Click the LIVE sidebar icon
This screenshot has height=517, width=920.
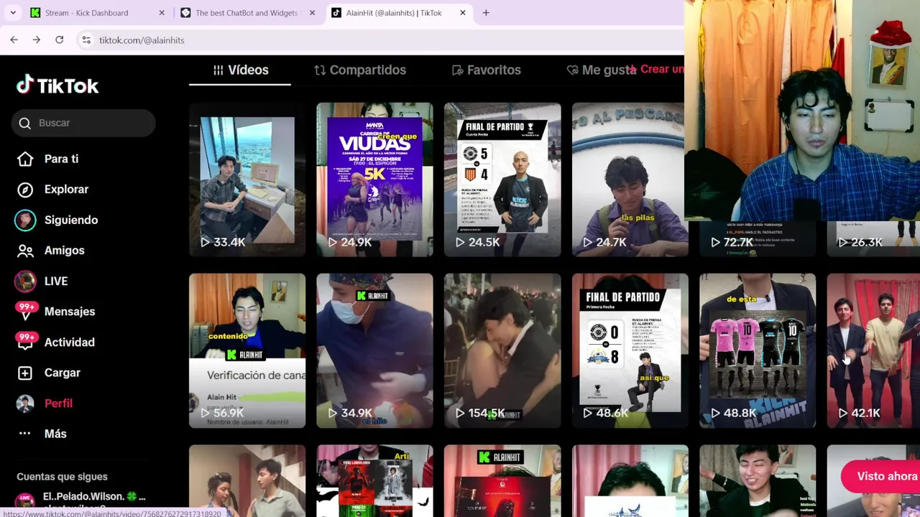pyautogui.click(x=25, y=281)
